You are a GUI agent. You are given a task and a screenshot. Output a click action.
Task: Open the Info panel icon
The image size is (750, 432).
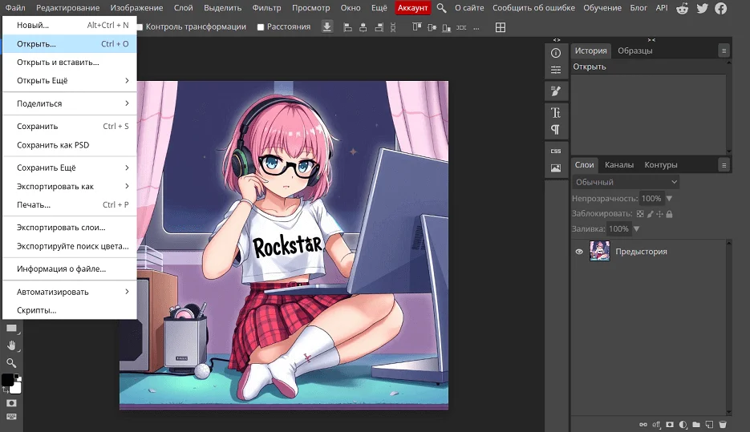point(555,53)
